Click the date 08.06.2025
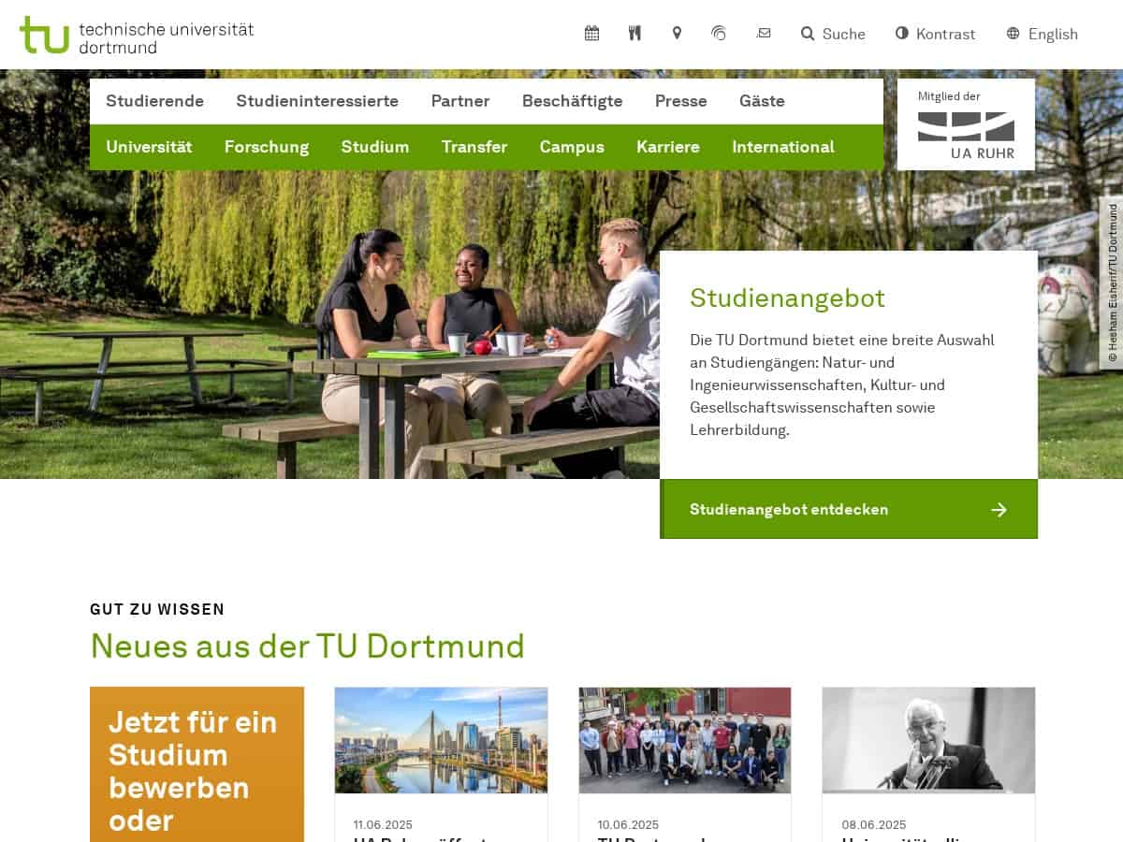Viewport: 1123px width, 842px height. pos(874,825)
